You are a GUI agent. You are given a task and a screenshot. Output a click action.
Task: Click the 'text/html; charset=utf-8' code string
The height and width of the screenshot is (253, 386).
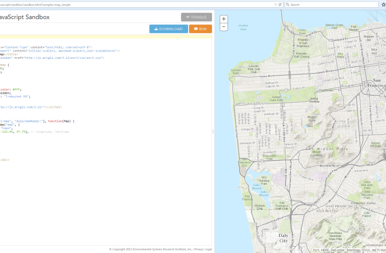67,47
